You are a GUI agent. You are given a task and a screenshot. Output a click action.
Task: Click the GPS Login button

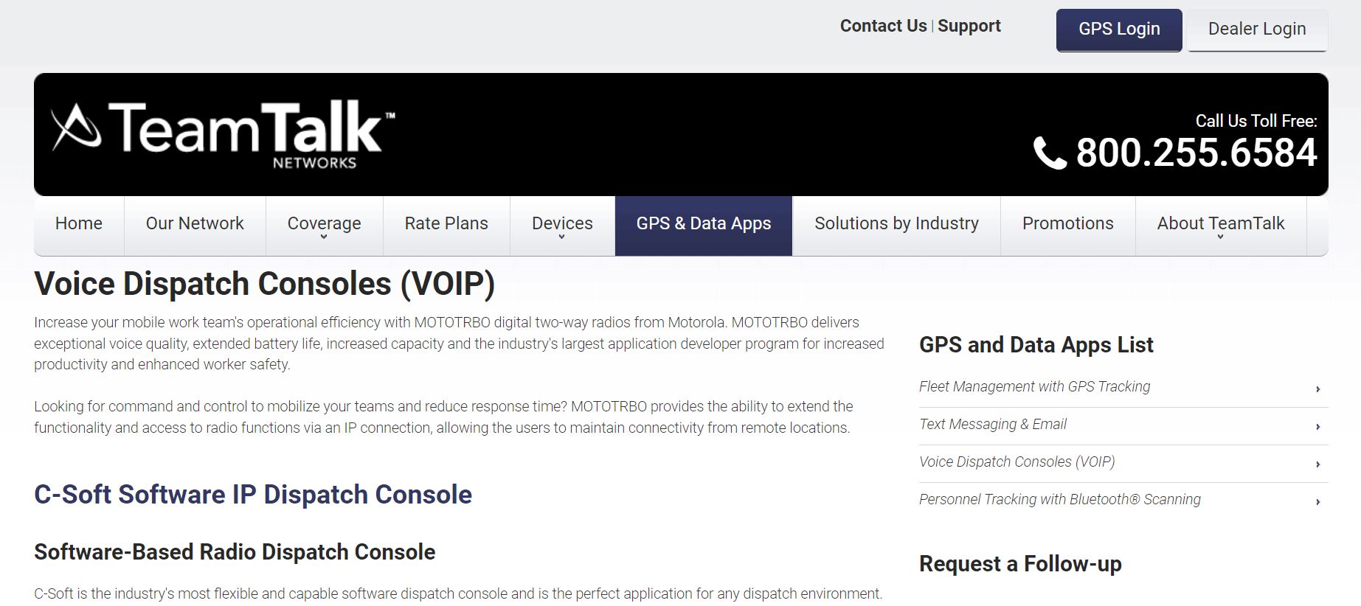click(1119, 29)
